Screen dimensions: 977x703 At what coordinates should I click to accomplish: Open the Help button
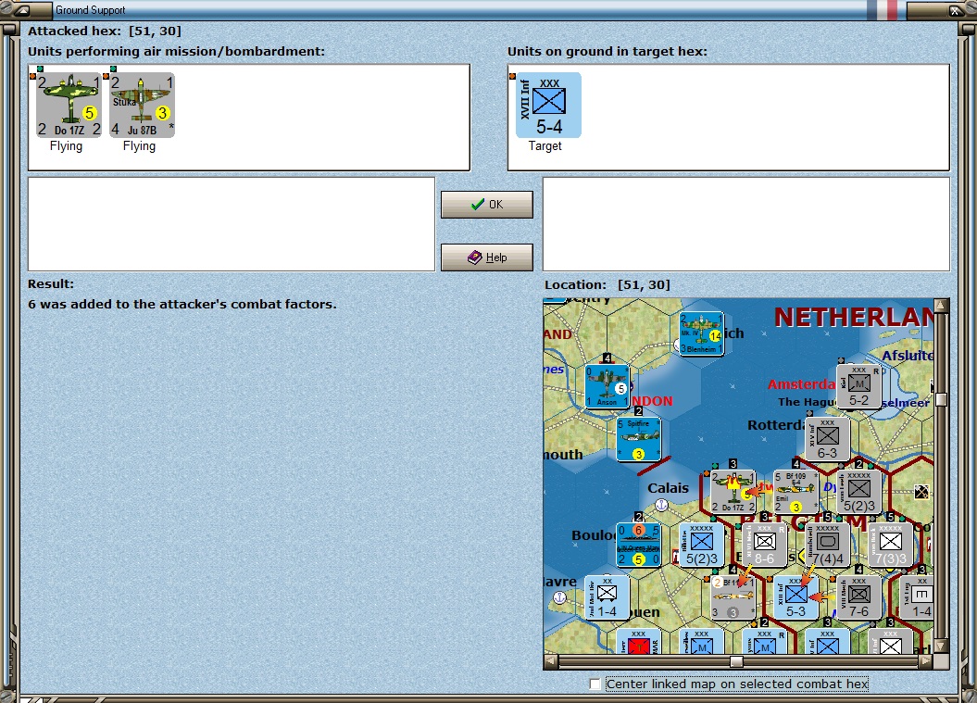tap(486, 257)
